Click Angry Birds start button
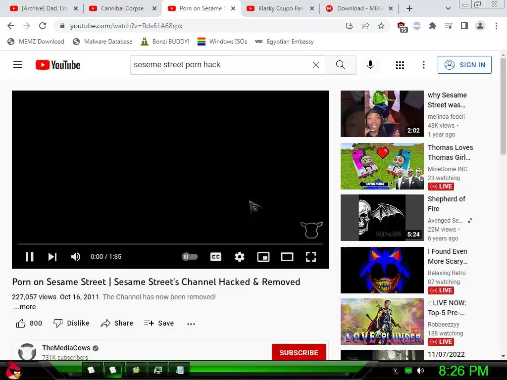 click(x=13, y=370)
